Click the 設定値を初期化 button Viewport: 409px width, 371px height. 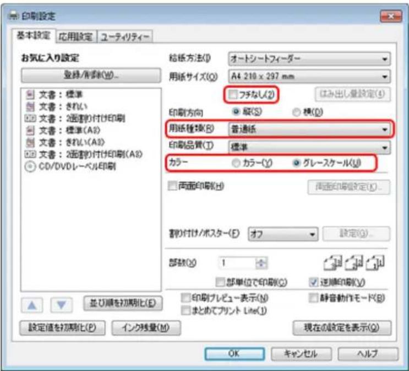point(62,327)
